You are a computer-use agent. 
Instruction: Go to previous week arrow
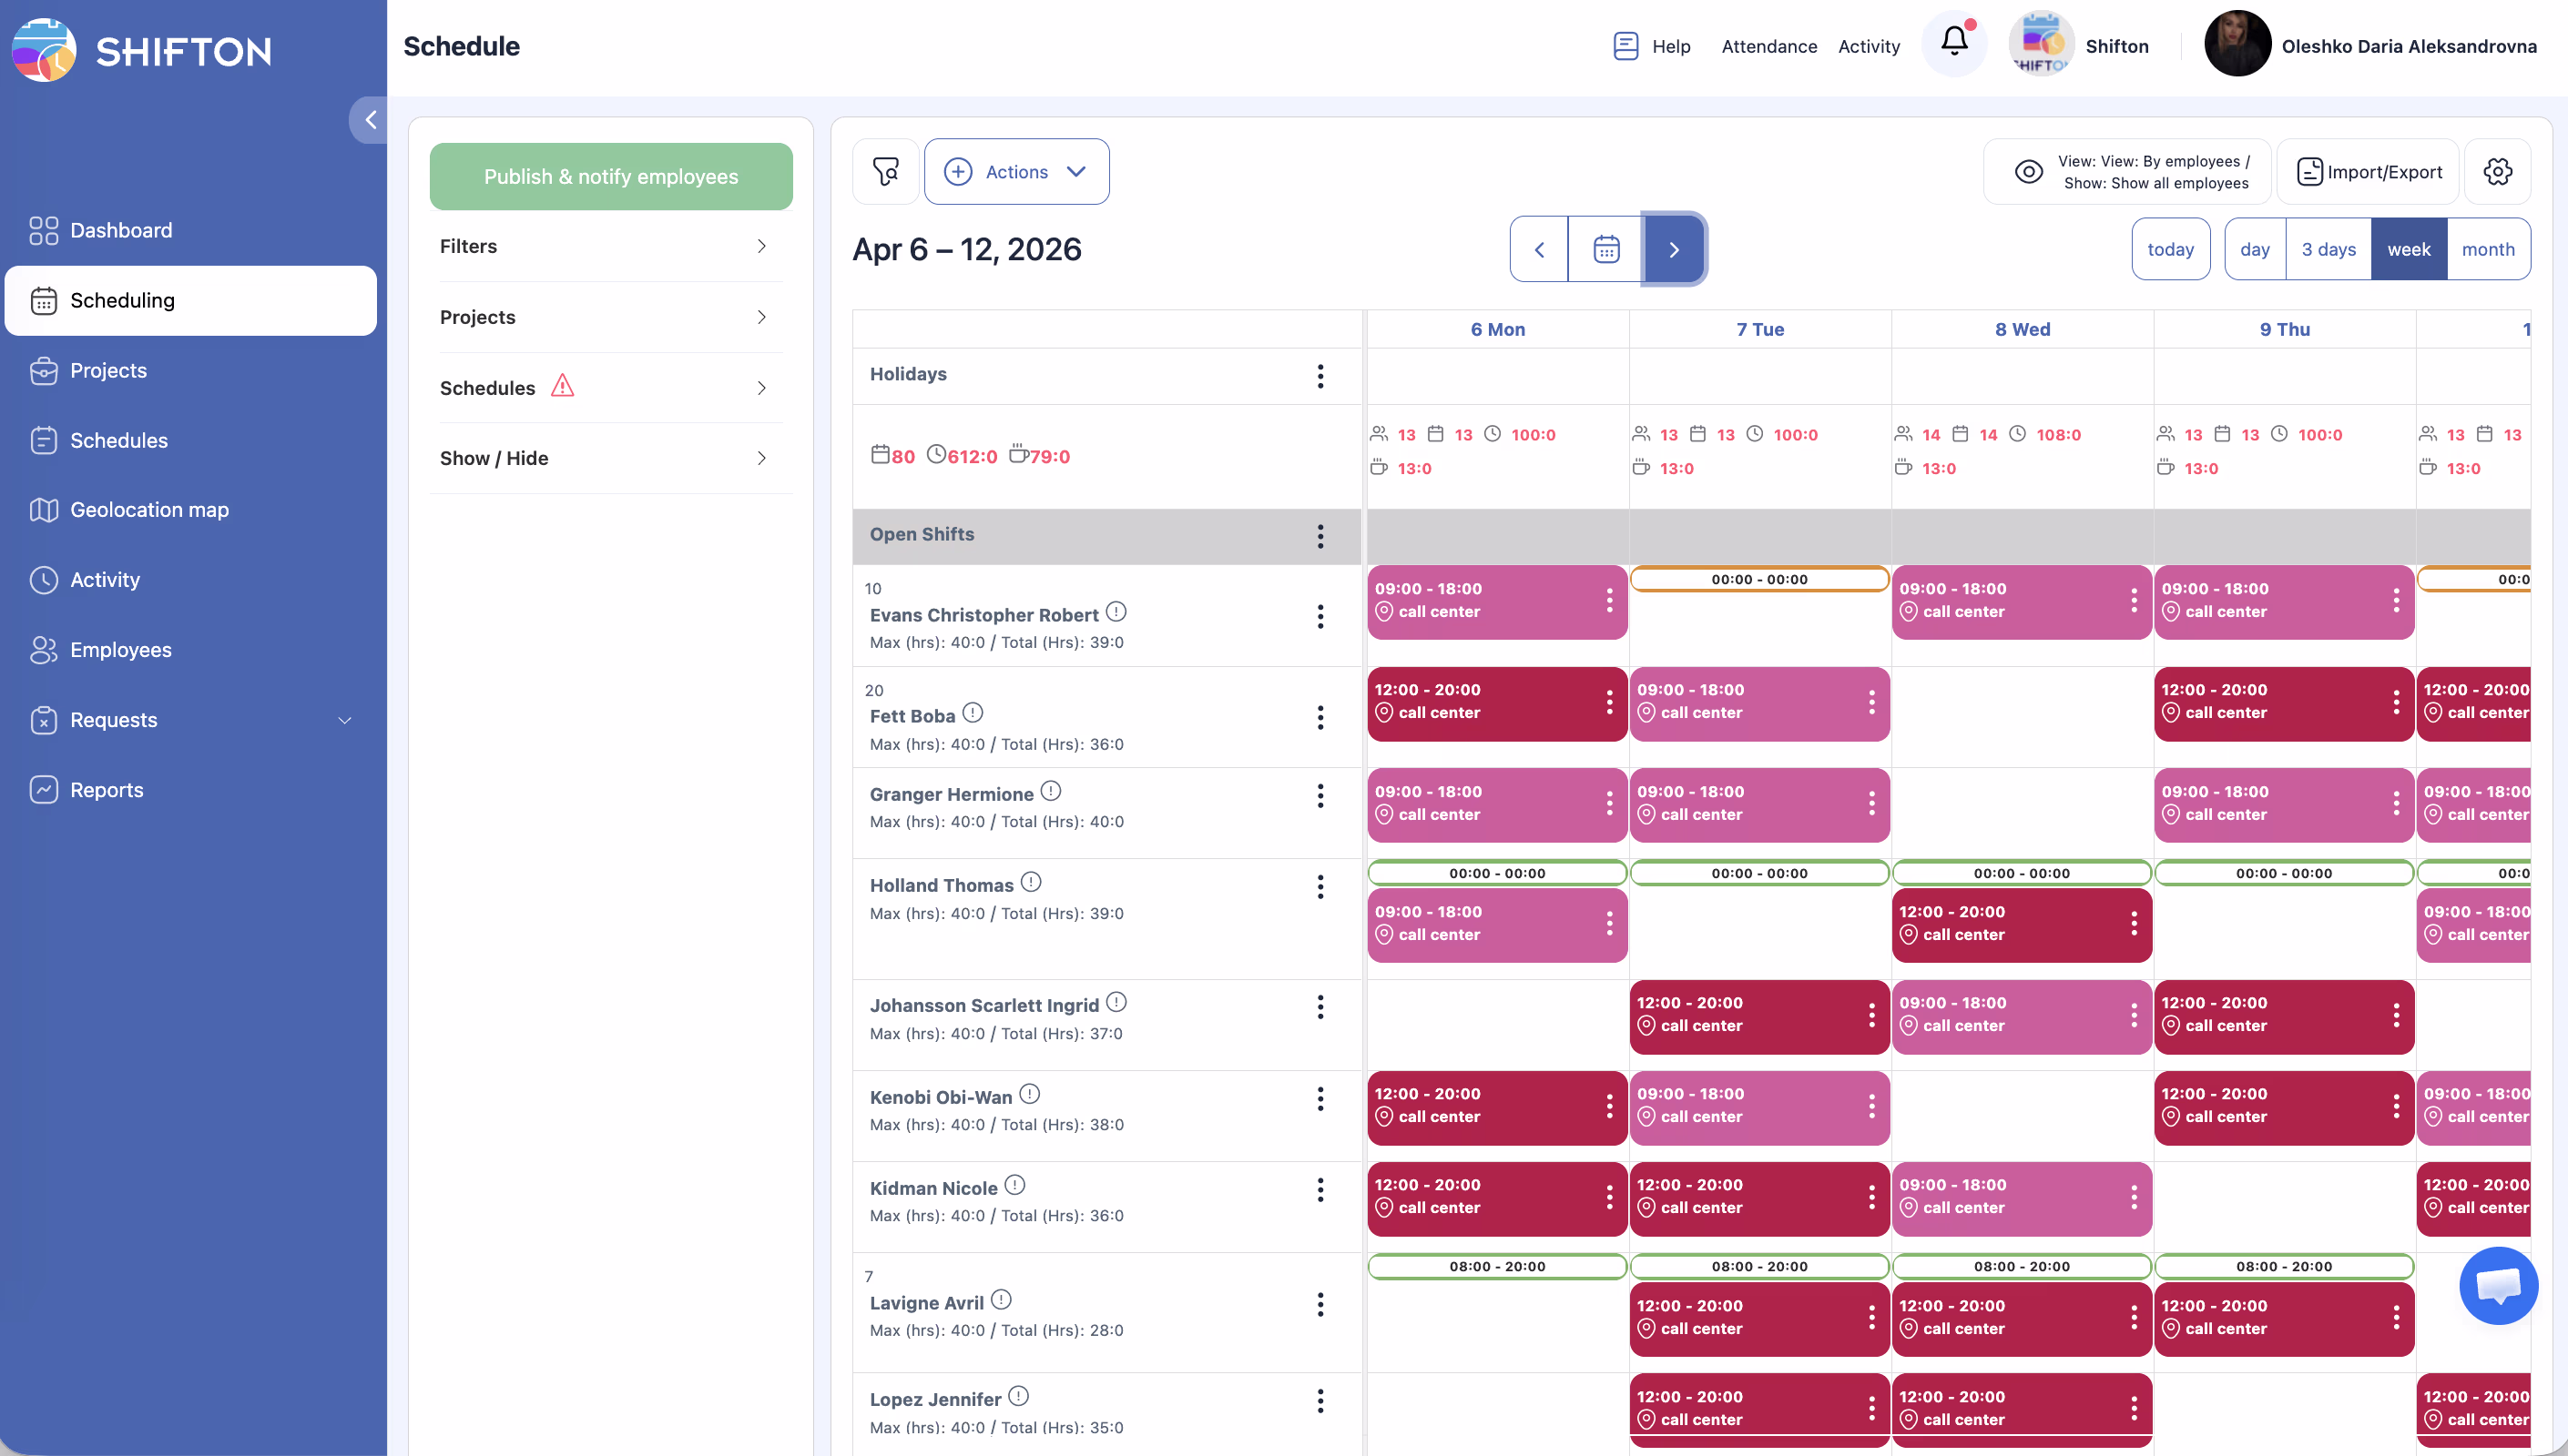point(1539,249)
